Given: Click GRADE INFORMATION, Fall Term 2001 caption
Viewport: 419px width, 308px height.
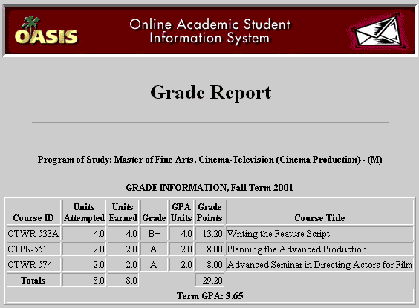Looking at the screenshot, I should 209,187.
